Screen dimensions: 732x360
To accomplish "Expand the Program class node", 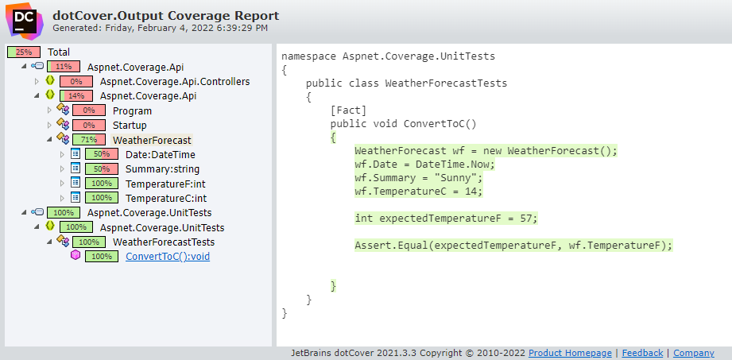I will pos(50,111).
